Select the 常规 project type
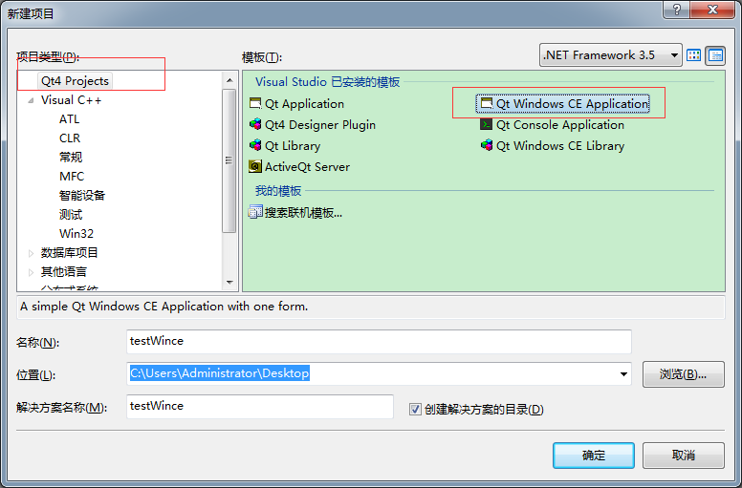The width and height of the screenshot is (742, 488). (71, 157)
